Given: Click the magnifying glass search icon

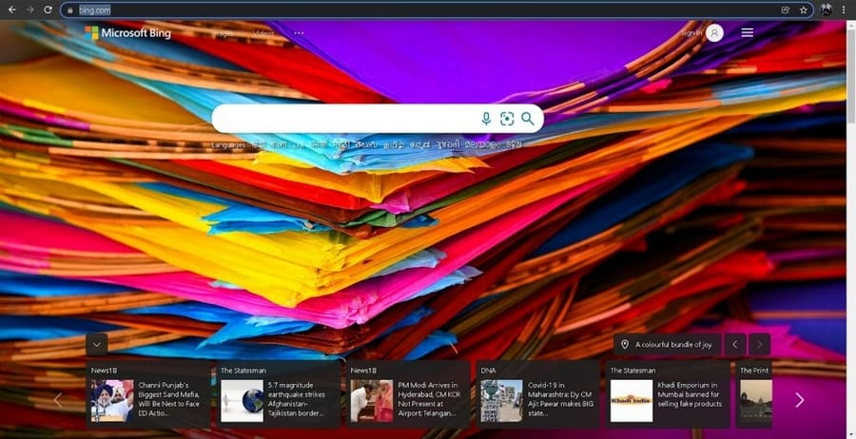Looking at the screenshot, I should click(x=528, y=119).
